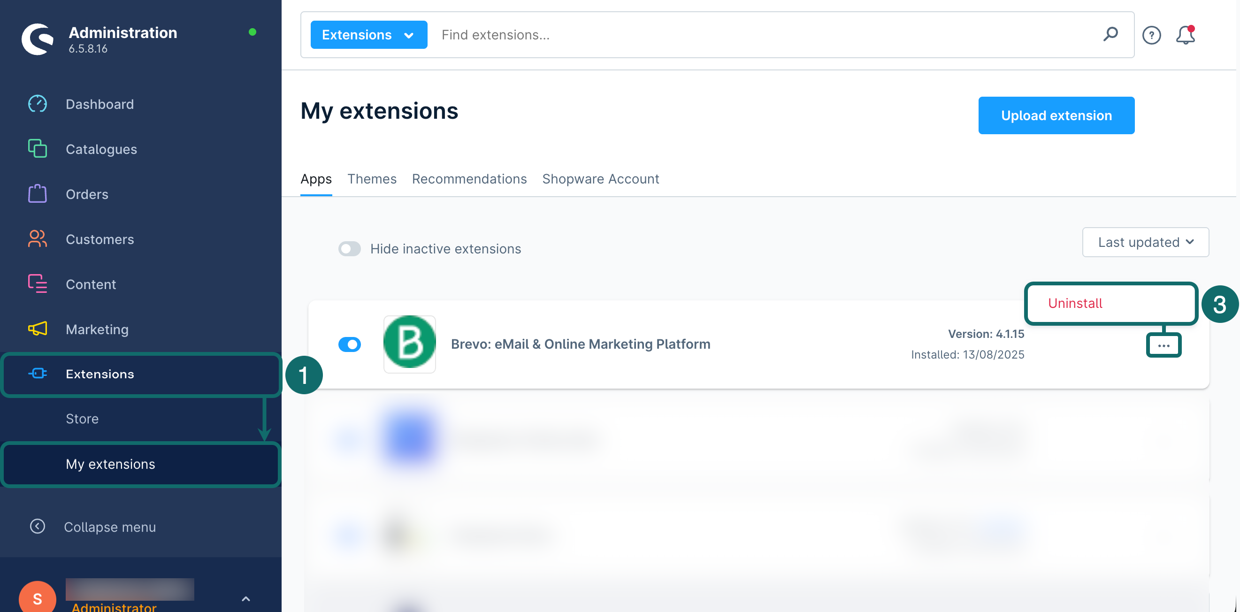
Task: Expand the user account chevron
Action: pyautogui.click(x=245, y=598)
